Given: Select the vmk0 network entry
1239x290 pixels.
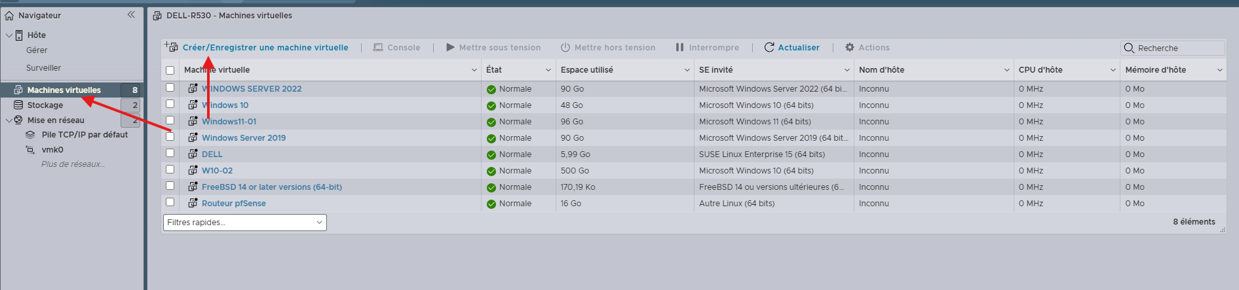Looking at the screenshot, I should (52, 149).
